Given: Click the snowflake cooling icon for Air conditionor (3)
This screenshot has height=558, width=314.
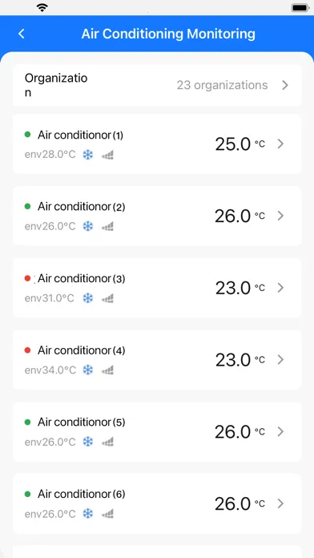Looking at the screenshot, I should [x=88, y=298].
